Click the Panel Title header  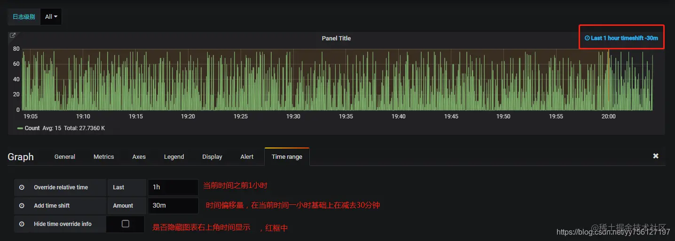(336, 39)
